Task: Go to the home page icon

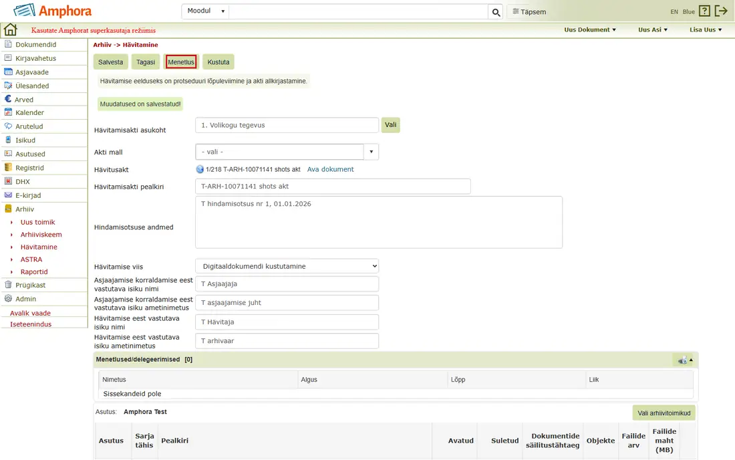Action: click(10, 29)
